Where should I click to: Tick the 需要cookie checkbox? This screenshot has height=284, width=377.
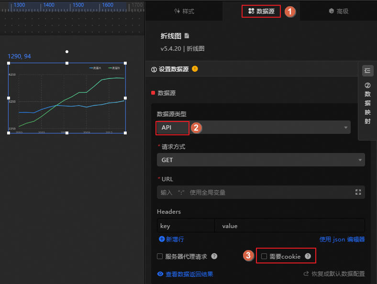264,256
